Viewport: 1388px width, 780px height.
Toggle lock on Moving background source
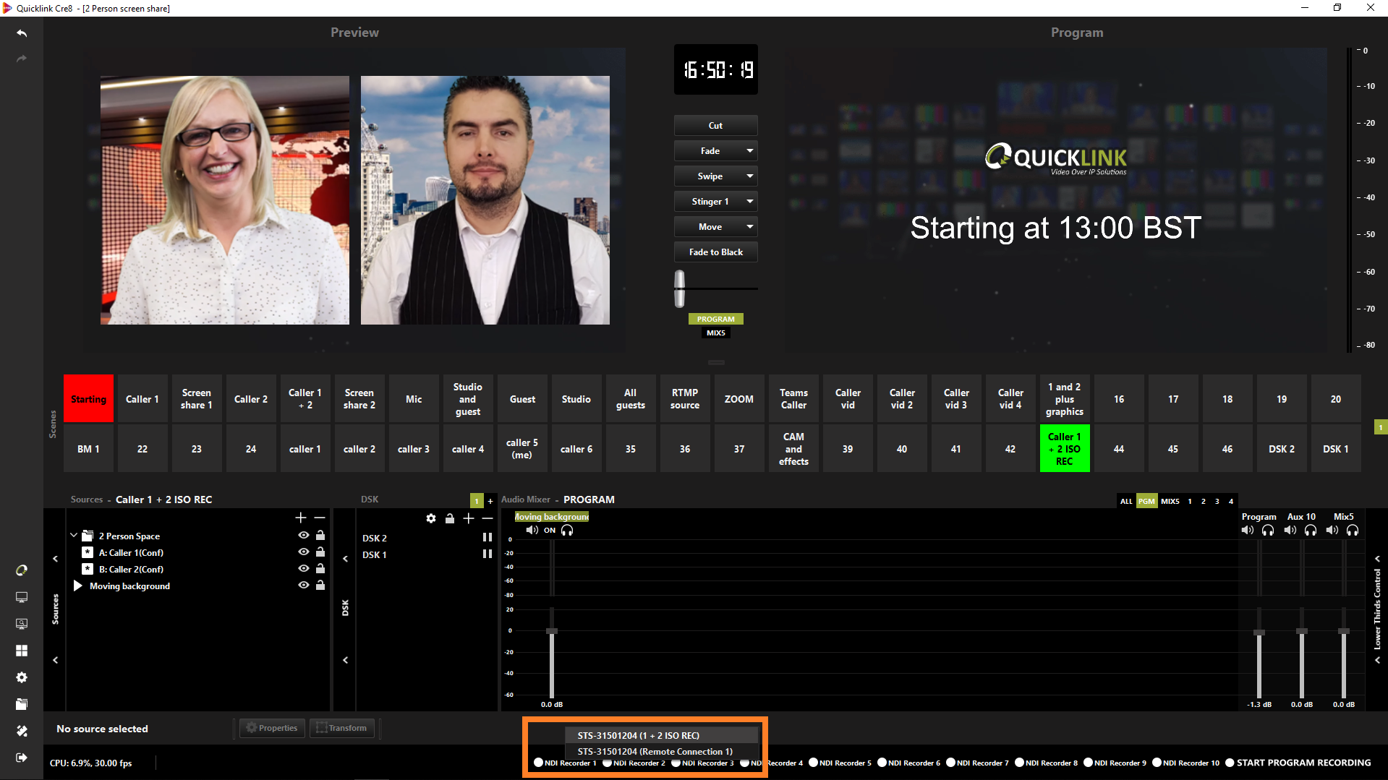point(320,586)
